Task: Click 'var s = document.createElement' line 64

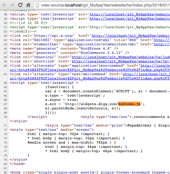Action: 107,91
